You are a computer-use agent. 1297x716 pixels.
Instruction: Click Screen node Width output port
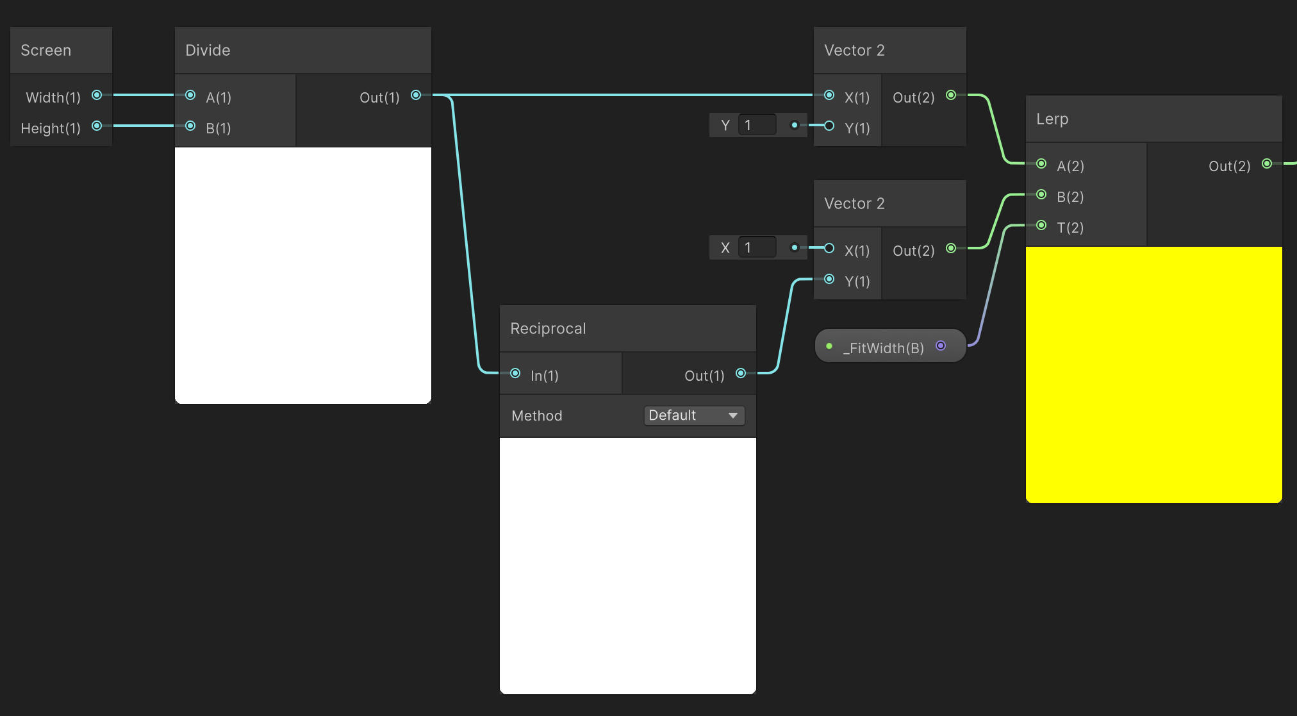click(97, 96)
